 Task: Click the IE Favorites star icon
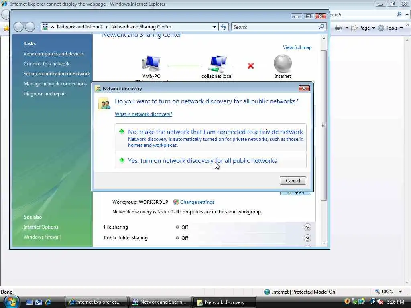click(6, 28)
